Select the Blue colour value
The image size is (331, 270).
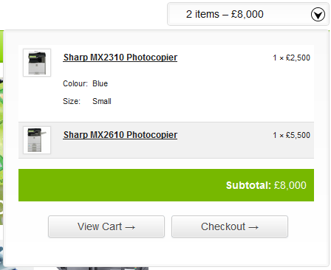point(100,83)
